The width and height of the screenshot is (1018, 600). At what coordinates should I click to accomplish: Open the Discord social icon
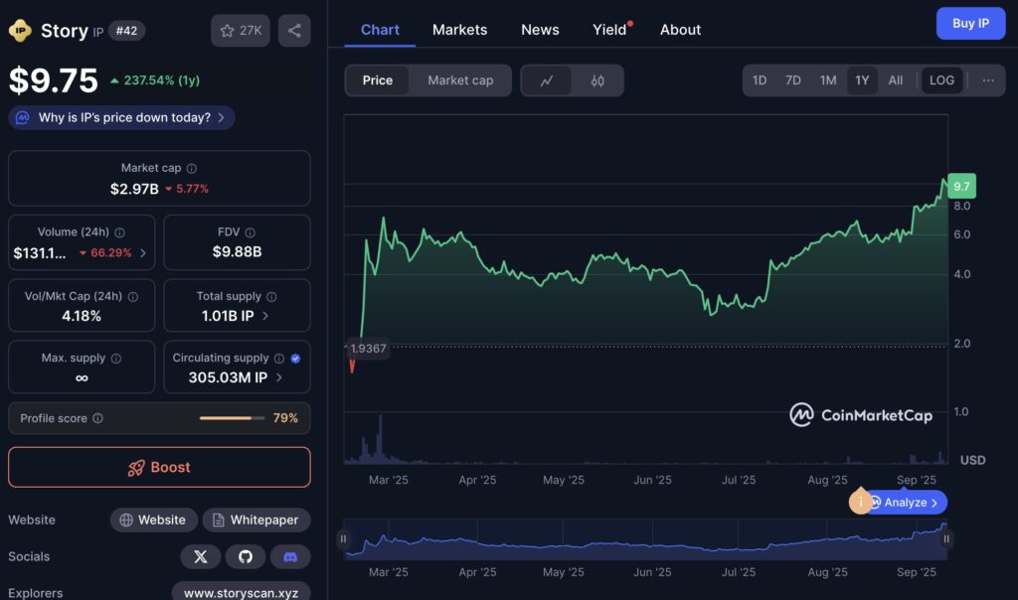click(290, 556)
